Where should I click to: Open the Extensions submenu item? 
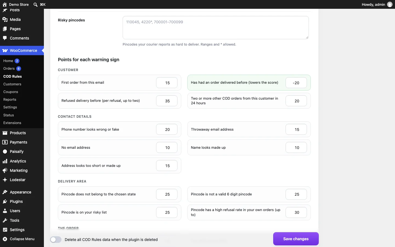(x=12, y=123)
